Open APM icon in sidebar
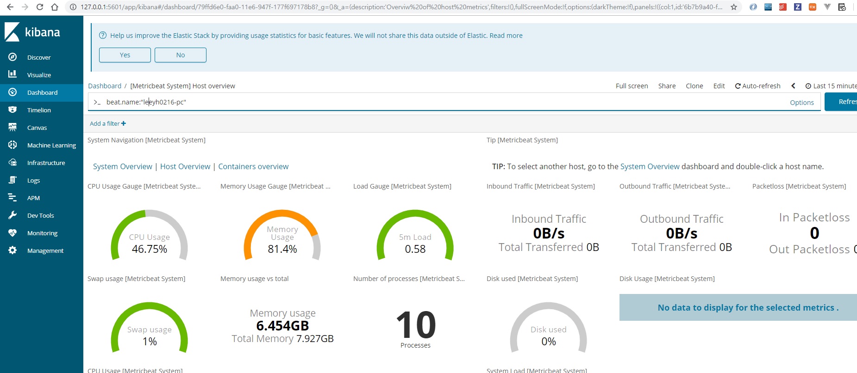 [13, 197]
